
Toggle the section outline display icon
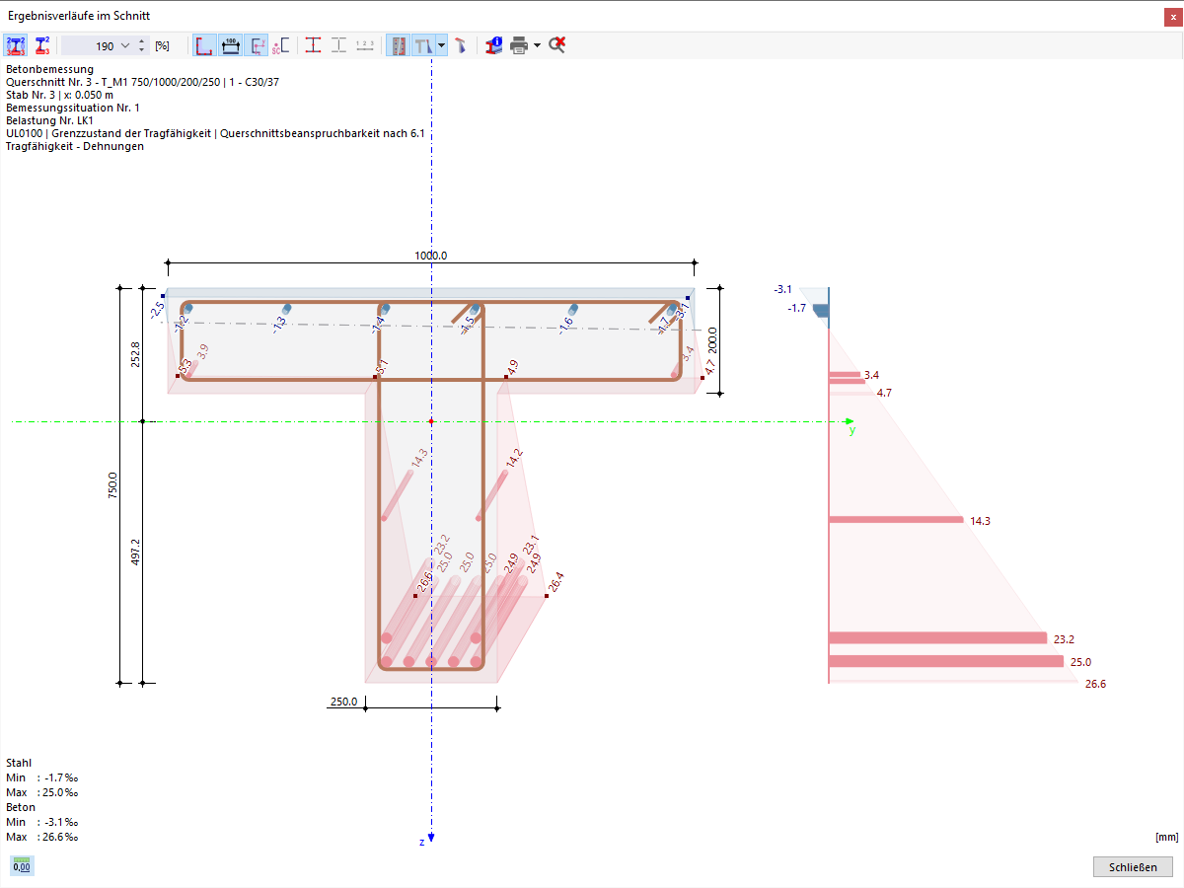click(x=205, y=45)
